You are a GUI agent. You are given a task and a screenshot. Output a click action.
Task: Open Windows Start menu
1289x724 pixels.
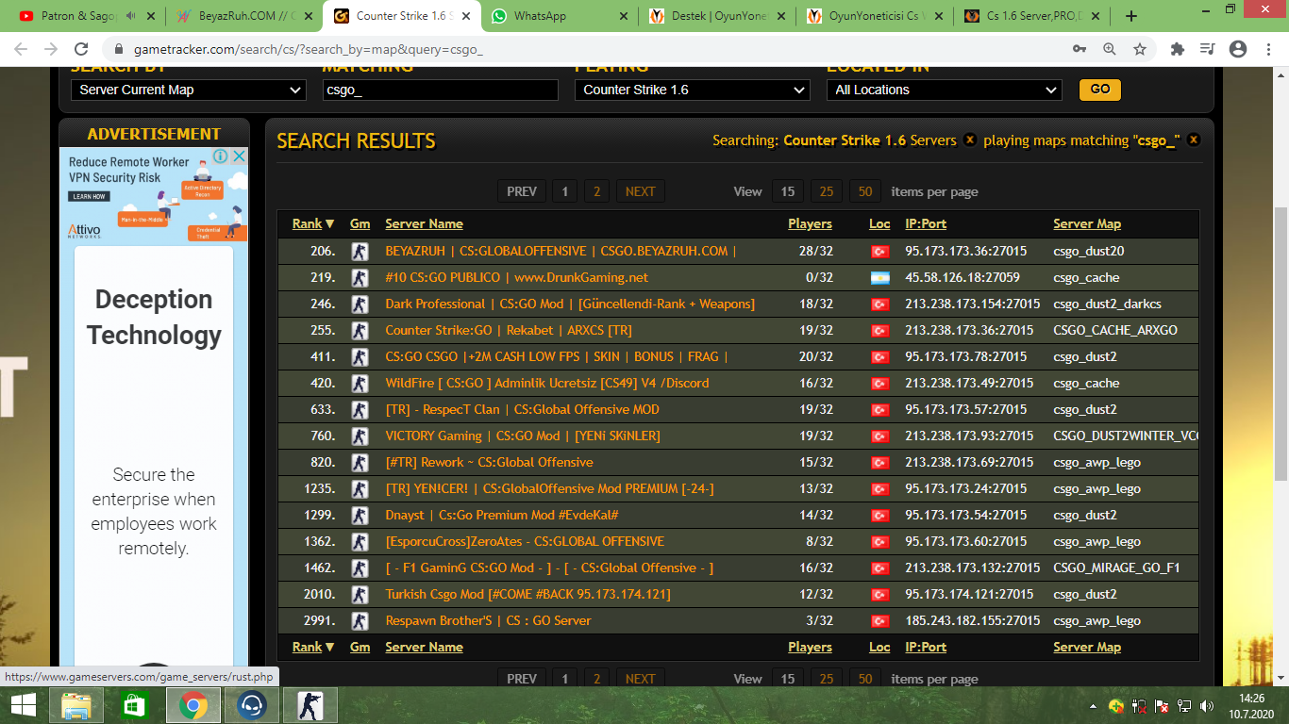[x=24, y=705]
